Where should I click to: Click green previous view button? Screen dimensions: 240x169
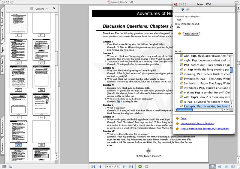[x=140, y=166]
